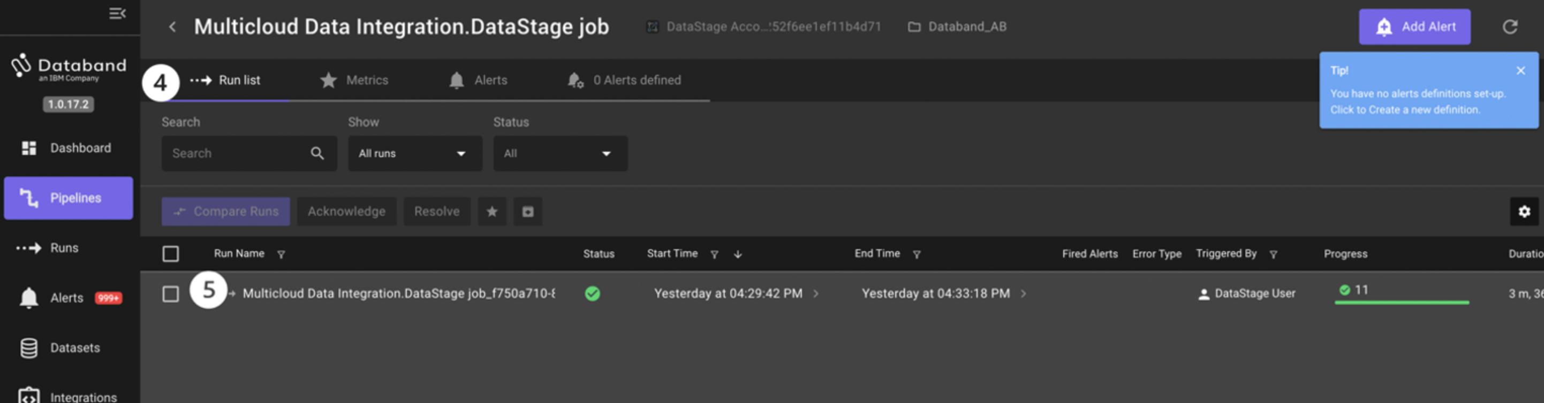Click the Compare Runs button

click(x=225, y=211)
